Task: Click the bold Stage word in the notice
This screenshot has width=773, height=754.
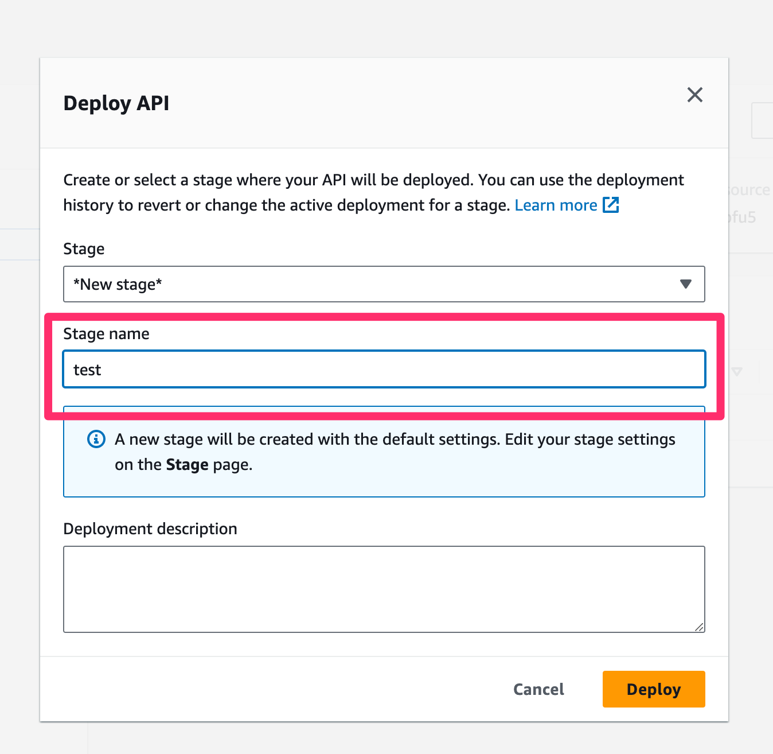Action: pos(187,465)
